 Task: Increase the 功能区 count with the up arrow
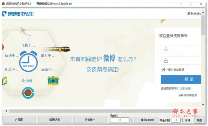[x=131, y=119]
